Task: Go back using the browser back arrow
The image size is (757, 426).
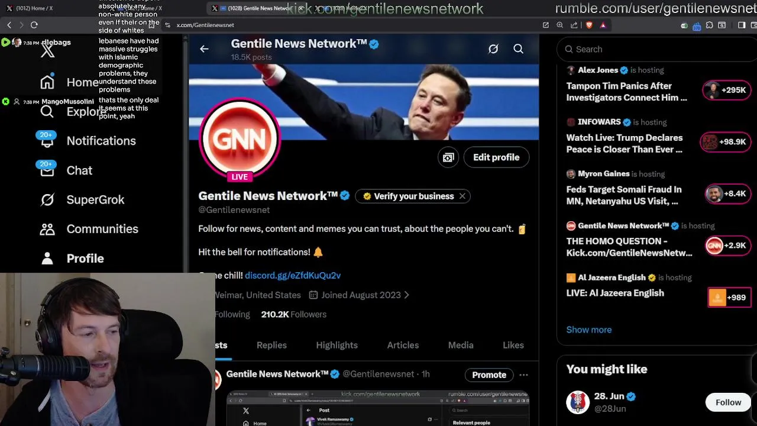Action: pyautogui.click(x=9, y=25)
